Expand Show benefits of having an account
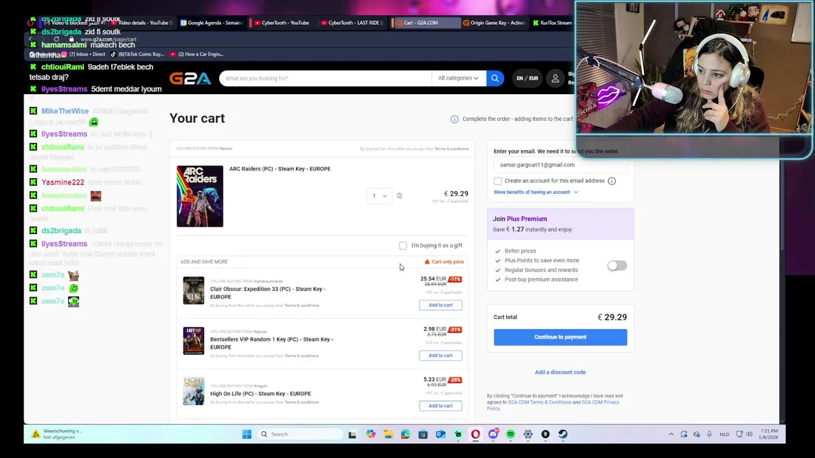The image size is (815, 458). pyautogui.click(x=535, y=192)
